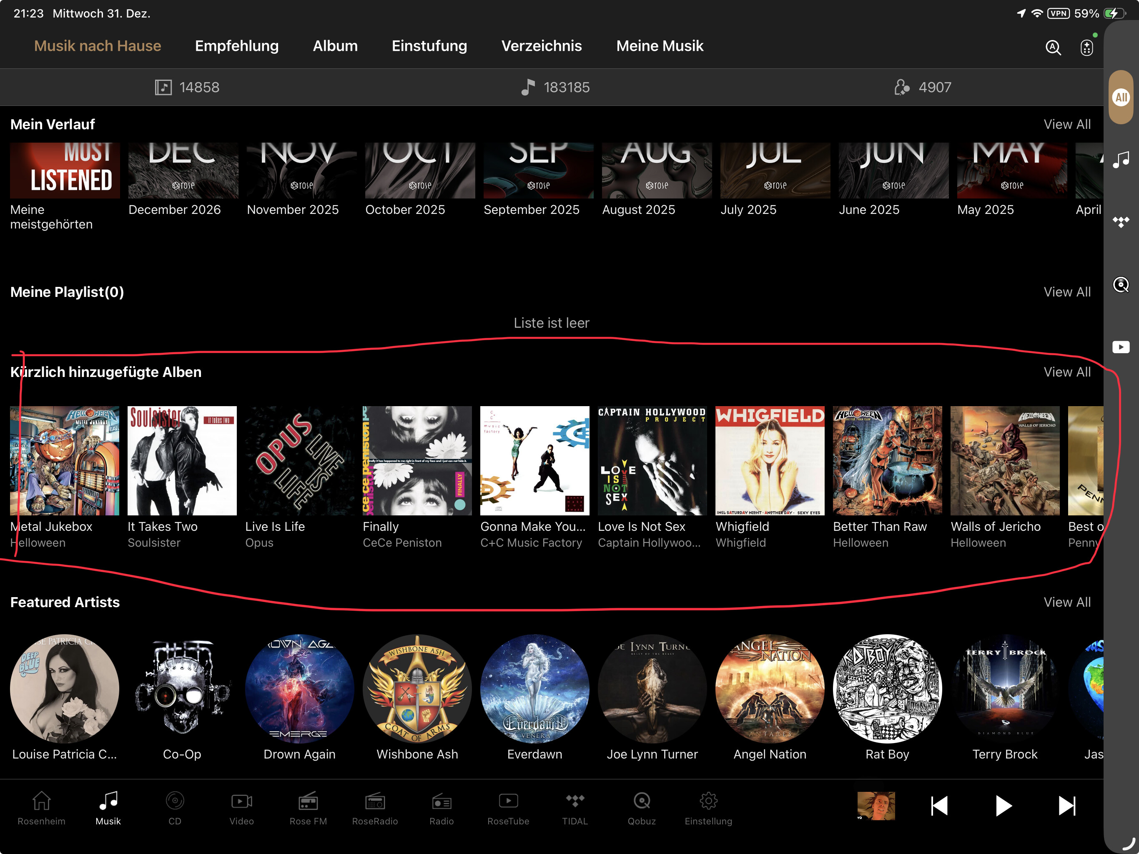Switch to the Empfehlung tab
This screenshot has height=854, width=1139.
[237, 46]
